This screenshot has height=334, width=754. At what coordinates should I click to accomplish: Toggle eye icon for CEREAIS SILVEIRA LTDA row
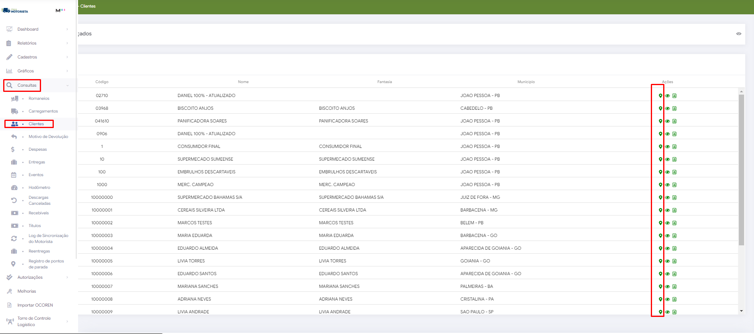click(668, 210)
